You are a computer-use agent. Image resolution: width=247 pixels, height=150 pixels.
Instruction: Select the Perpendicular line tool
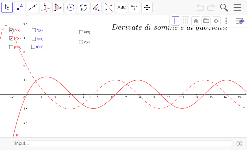point(45,7)
